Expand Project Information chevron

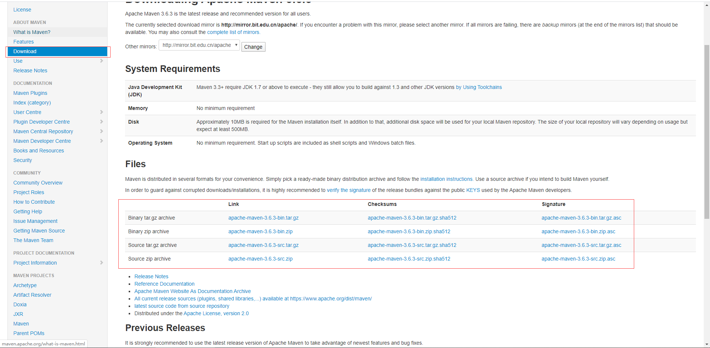click(x=101, y=263)
